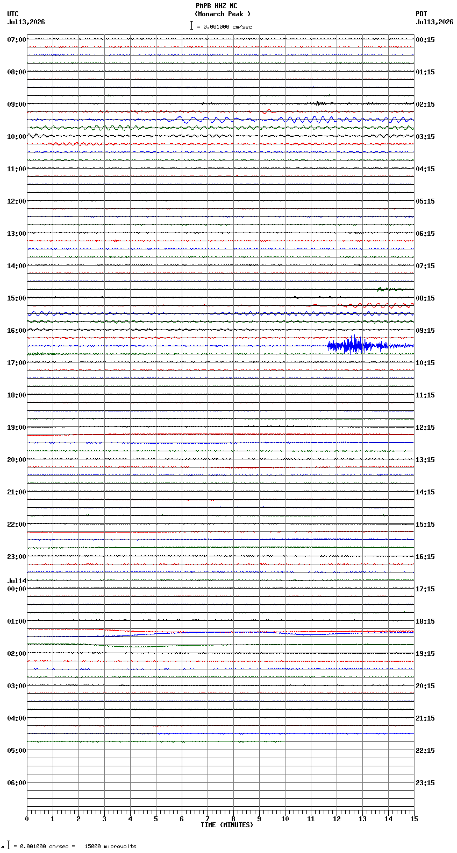
Task: Click the 21:00 UTC time label
Action: [x=17, y=492]
